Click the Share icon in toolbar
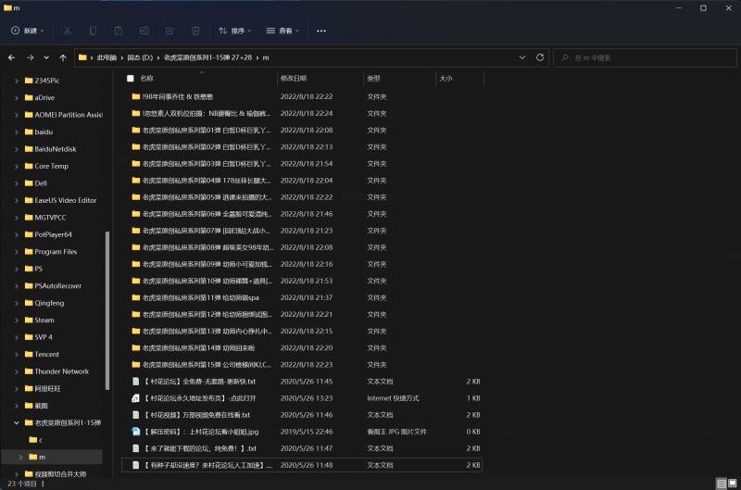 click(x=169, y=31)
